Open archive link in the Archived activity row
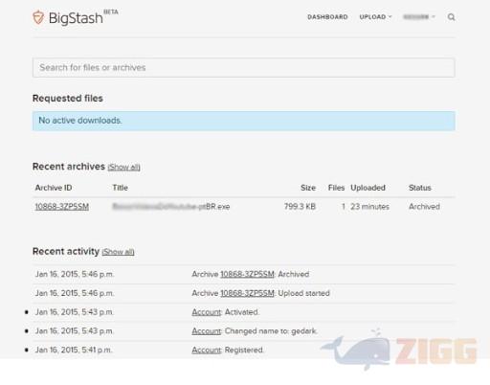Viewport: 490px width, 385px height. point(247,274)
